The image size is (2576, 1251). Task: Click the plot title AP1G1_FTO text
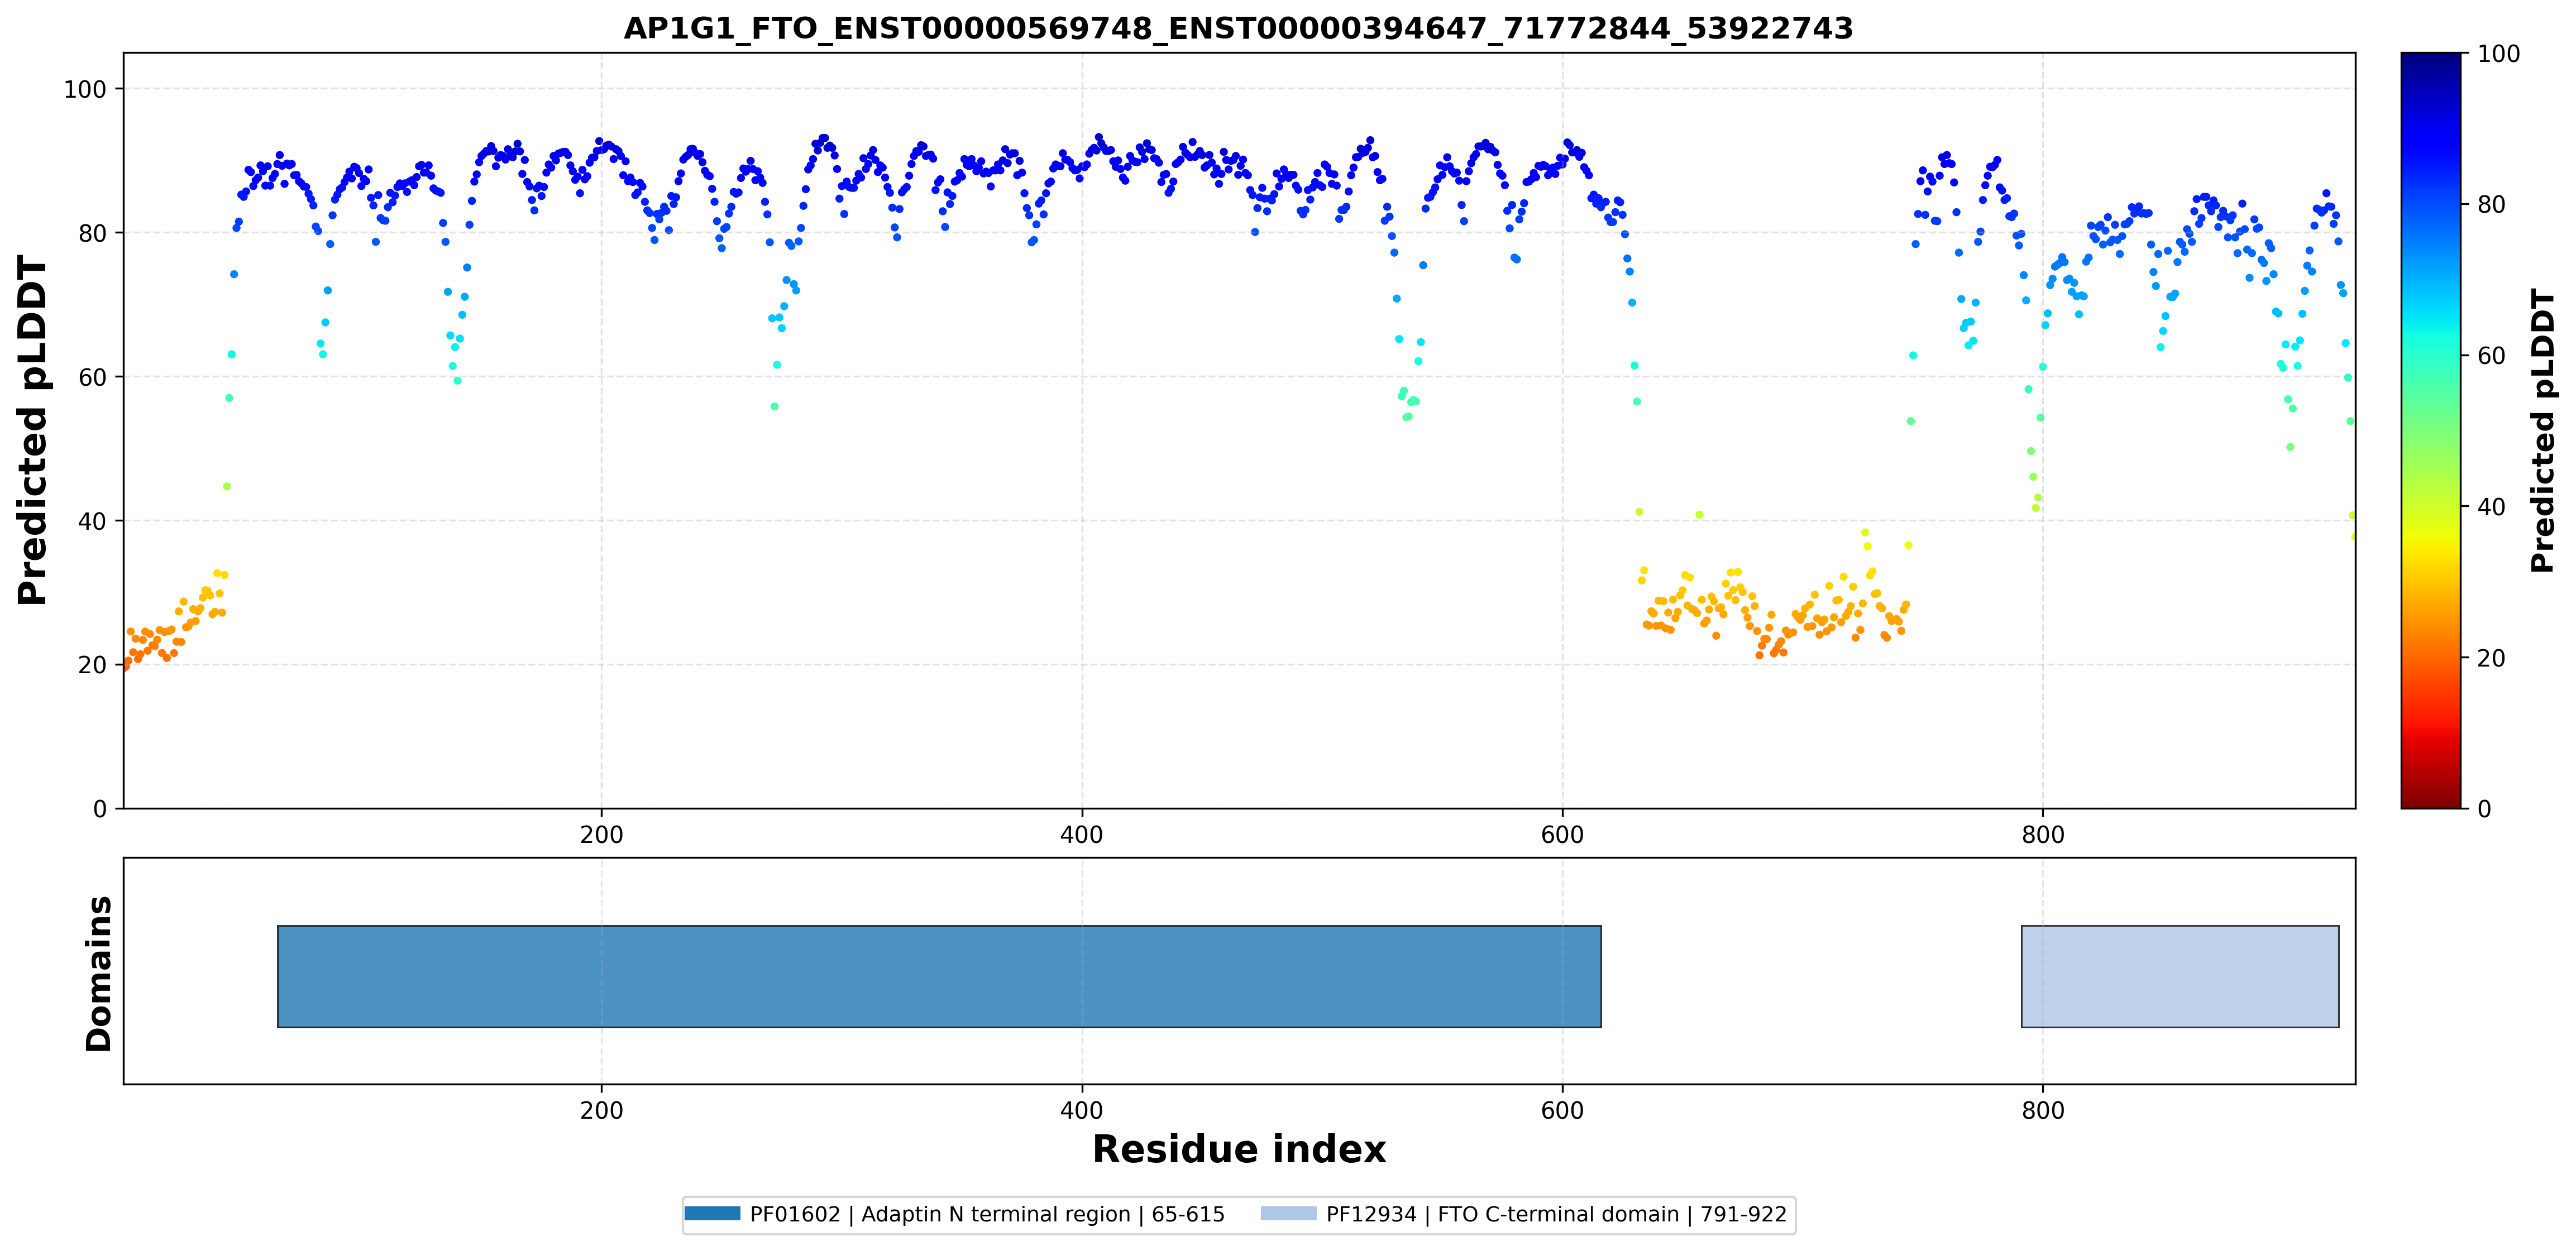[1238, 28]
